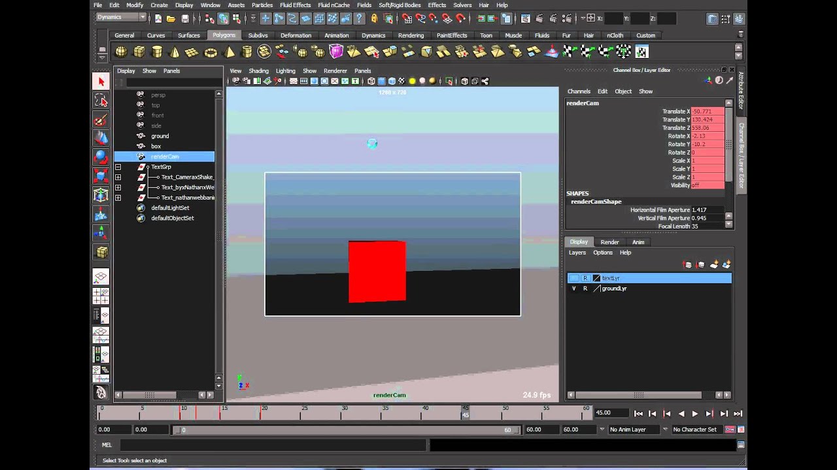The image size is (837, 470).
Task: Toggle R reference state of groundLyr
Action: (x=585, y=289)
